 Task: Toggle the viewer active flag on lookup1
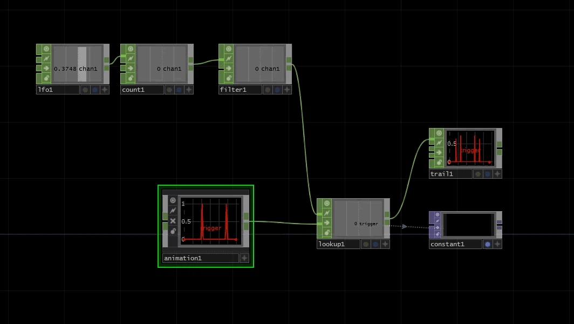[327, 204]
